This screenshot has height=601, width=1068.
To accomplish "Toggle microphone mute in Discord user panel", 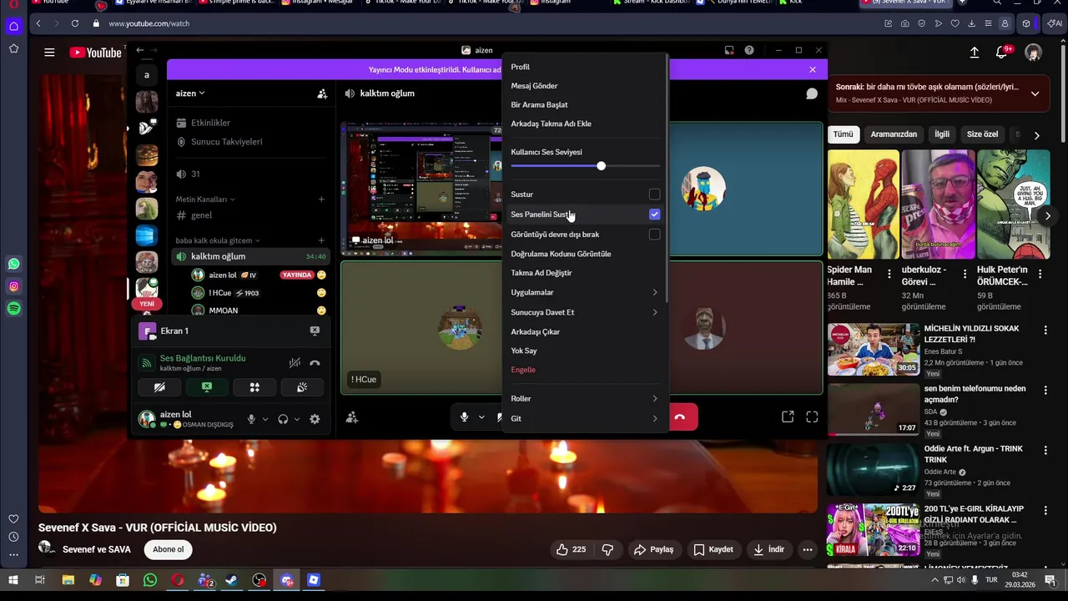I will [251, 419].
